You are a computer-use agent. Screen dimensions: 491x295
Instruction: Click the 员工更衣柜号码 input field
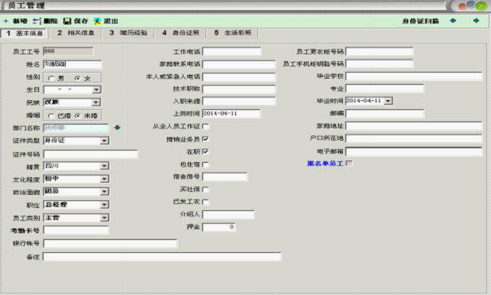coord(380,51)
